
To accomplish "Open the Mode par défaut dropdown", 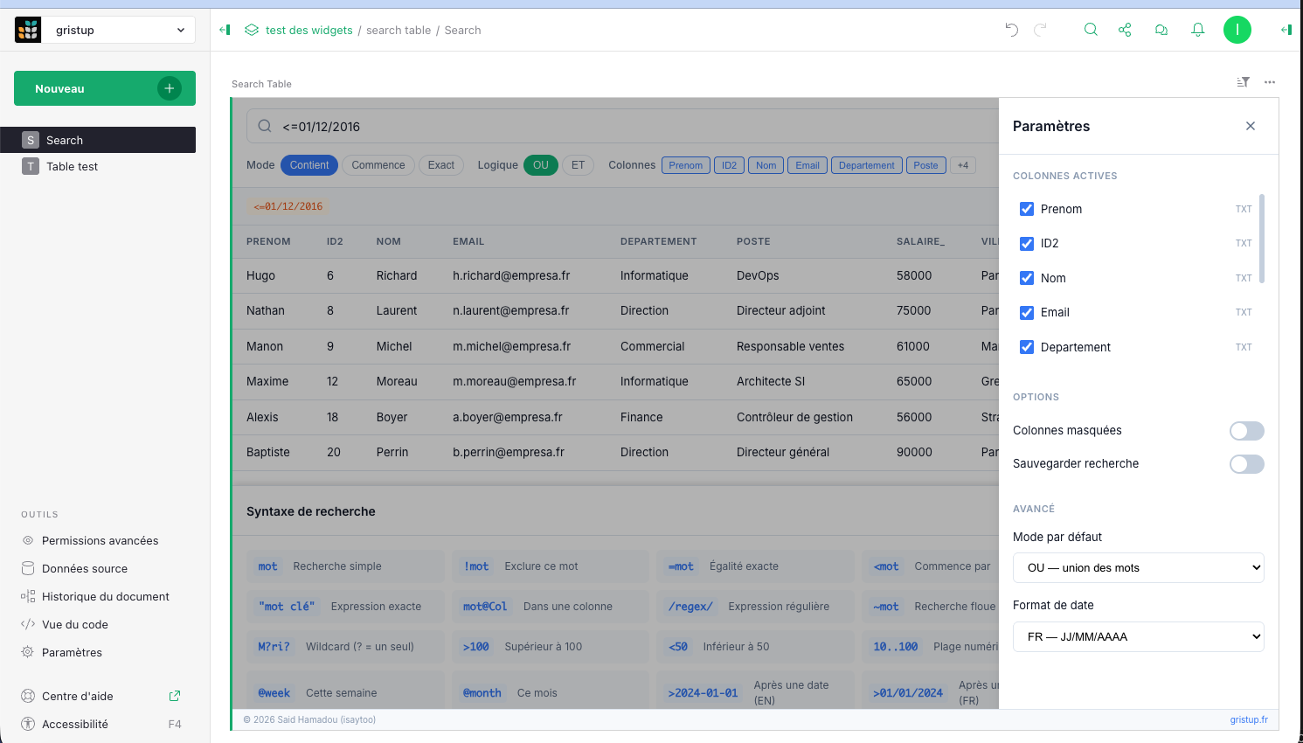I will (x=1138, y=568).
